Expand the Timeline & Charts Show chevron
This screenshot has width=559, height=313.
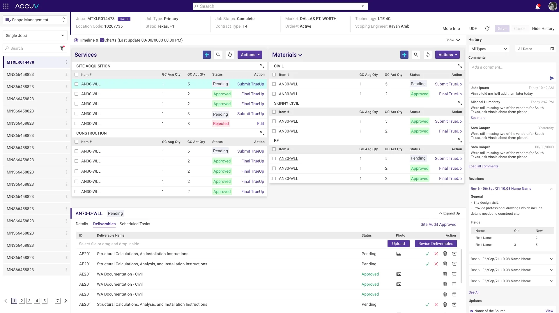click(458, 40)
